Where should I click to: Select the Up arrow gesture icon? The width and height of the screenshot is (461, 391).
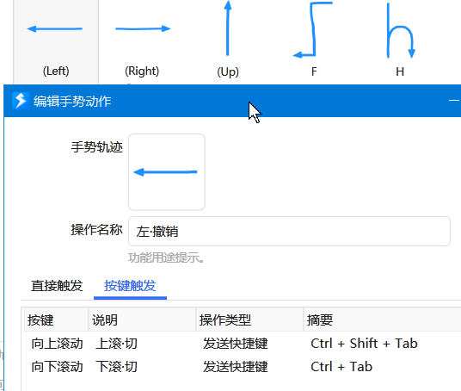(x=228, y=28)
